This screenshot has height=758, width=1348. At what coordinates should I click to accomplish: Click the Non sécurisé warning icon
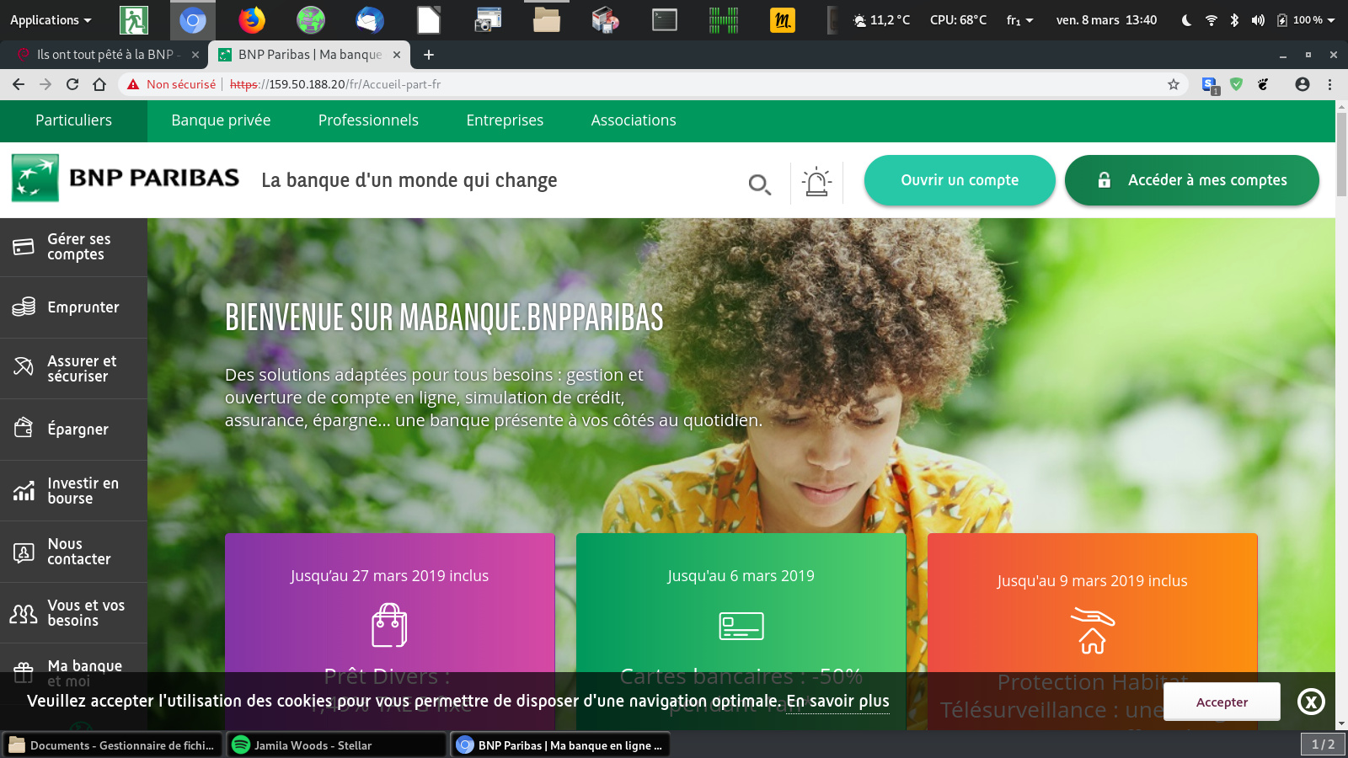pyautogui.click(x=133, y=84)
